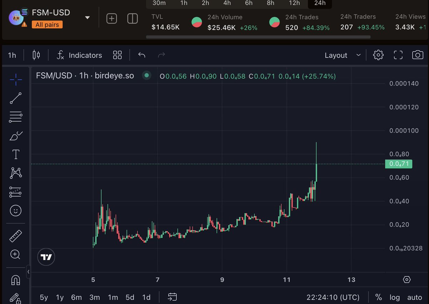Select the brush drawing tool

tap(16, 136)
